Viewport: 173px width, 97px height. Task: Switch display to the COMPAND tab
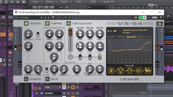(121, 37)
